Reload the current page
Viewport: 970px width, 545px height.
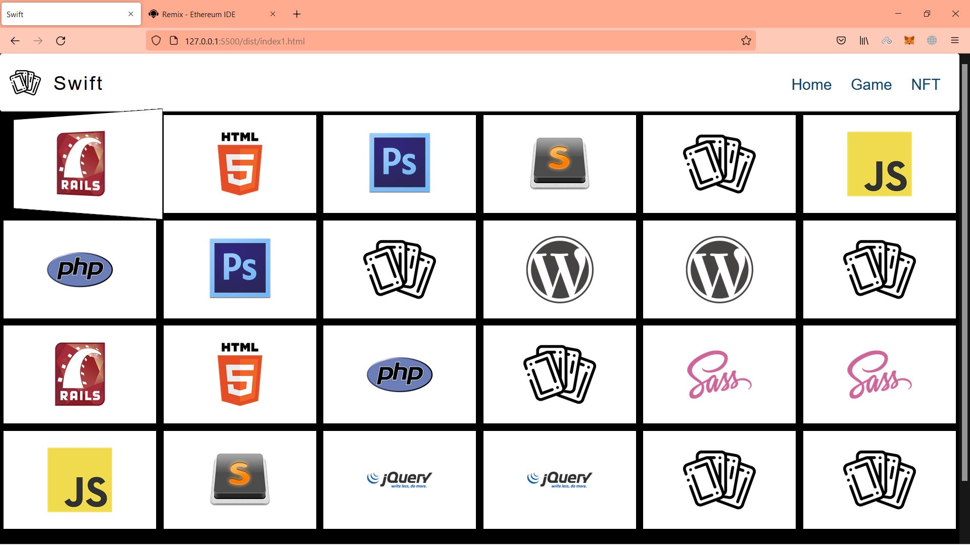[61, 41]
